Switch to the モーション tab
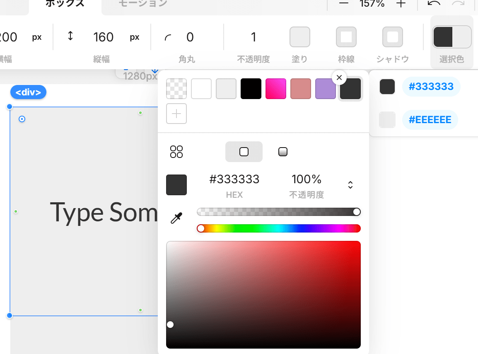Viewport: 478px width, 354px height. tap(143, 4)
